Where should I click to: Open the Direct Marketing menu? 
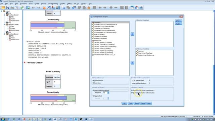(53, 4)
